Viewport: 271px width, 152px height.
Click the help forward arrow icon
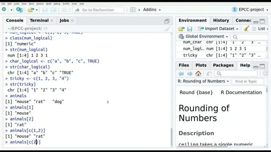[x=190, y=74]
